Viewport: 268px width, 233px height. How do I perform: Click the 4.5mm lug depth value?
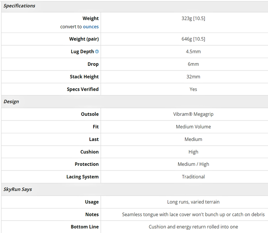[x=193, y=52]
